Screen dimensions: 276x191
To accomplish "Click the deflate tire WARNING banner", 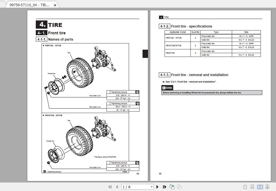I will pyautogui.click(x=212, y=93).
